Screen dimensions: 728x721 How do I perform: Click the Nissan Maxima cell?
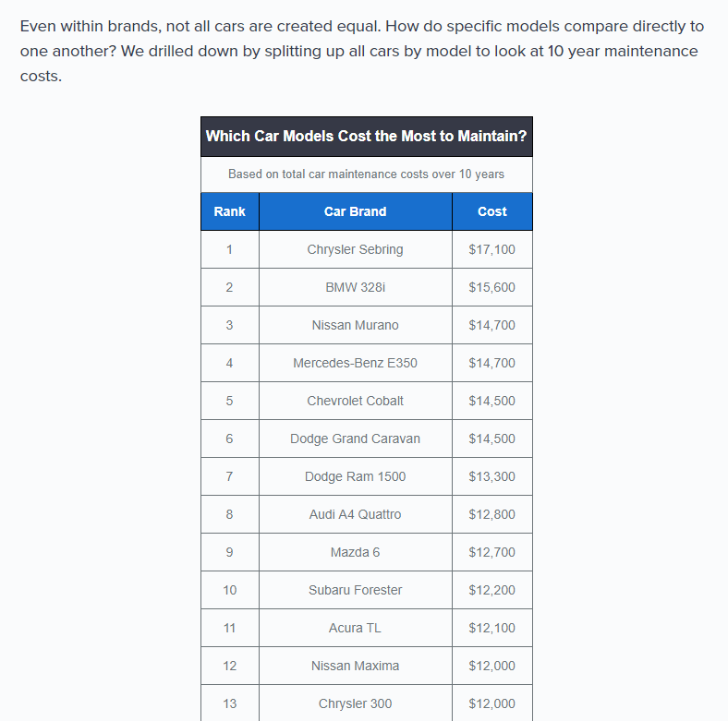pos(355,666)
